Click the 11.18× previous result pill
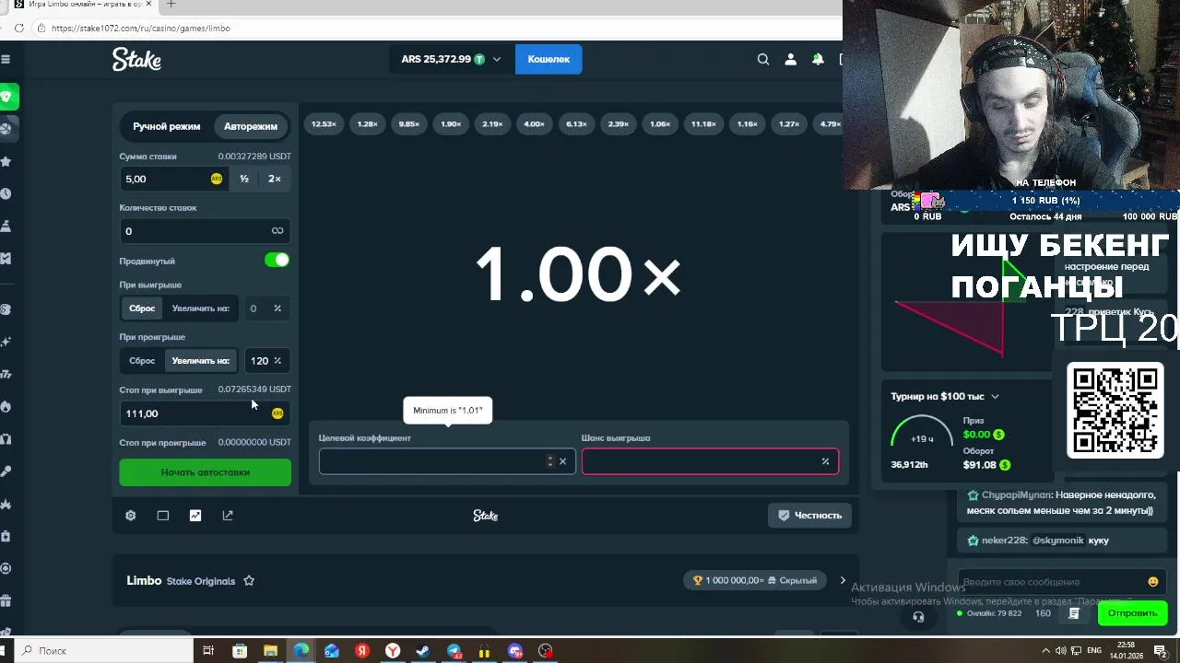1180x663 pixels. click(703, 124)
